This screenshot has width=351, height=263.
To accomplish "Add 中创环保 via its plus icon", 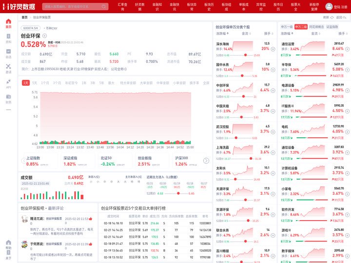I will click(273, 91).
